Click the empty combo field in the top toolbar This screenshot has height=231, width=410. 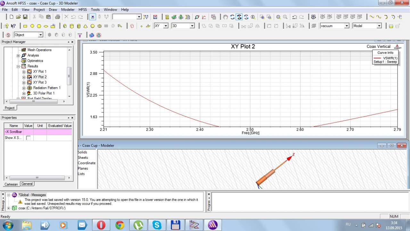tap(127, 17)
